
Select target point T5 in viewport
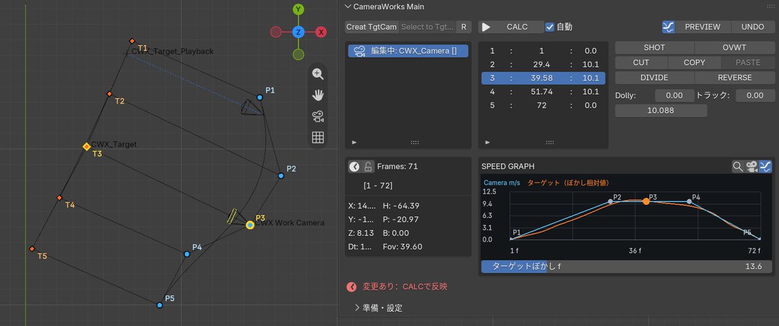(31, 249)
